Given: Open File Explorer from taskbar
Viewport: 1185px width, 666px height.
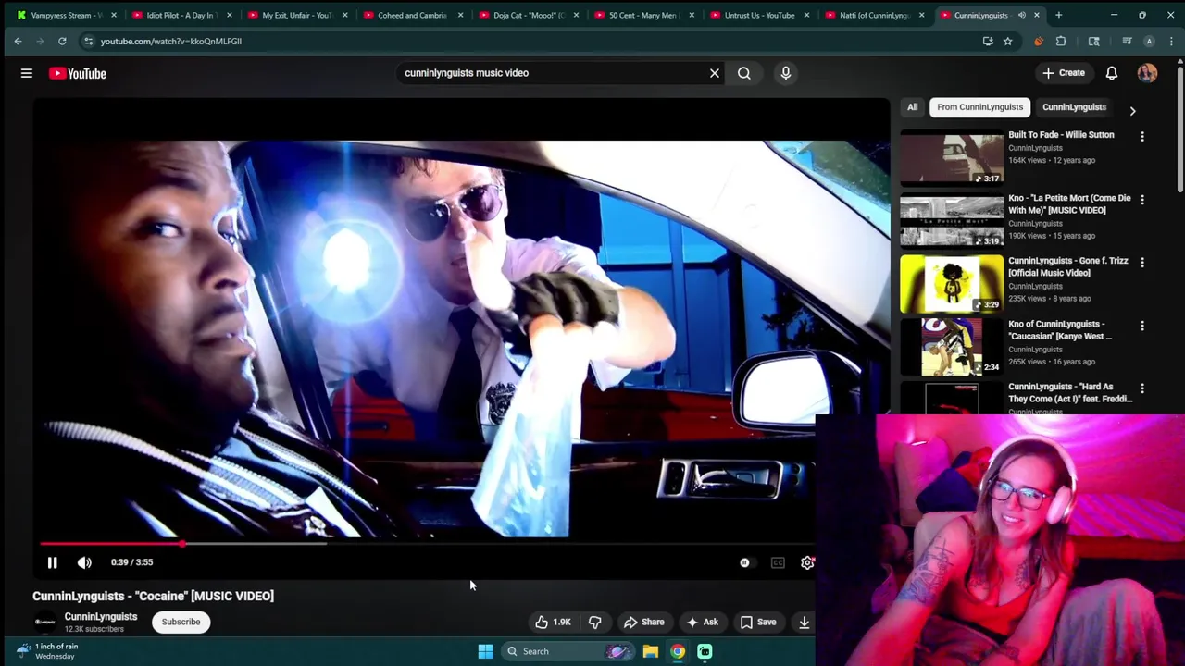Looking at the screenshot, I should pos(651,651).
